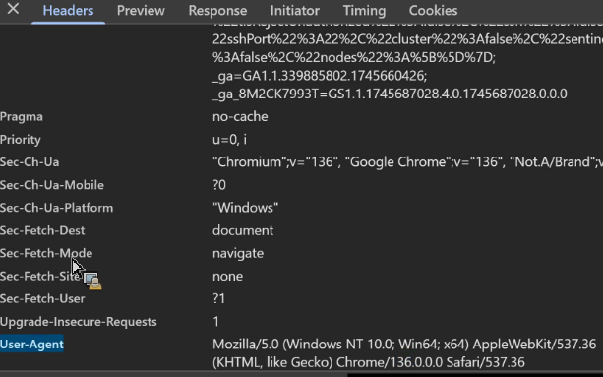The height and width of the screenshot is (377, 603).
Task: Select the Mozilla/5.0 User-Agent value
Action: [404, 353]
